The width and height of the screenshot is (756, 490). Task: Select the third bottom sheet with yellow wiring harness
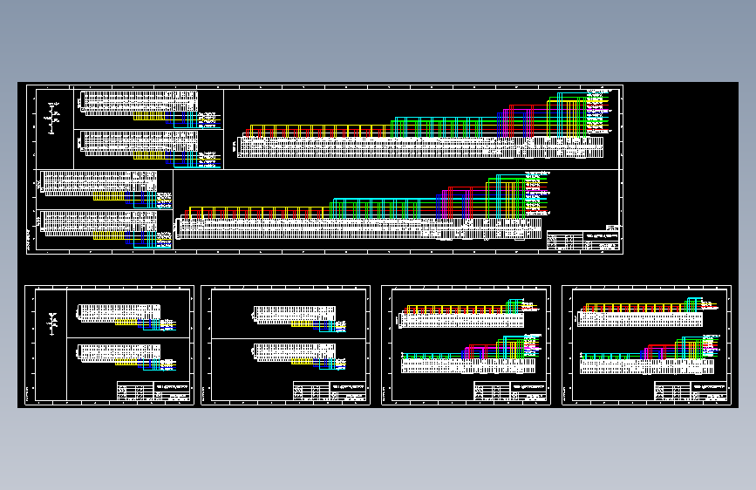pyautogui.click(x=466, y=345)
